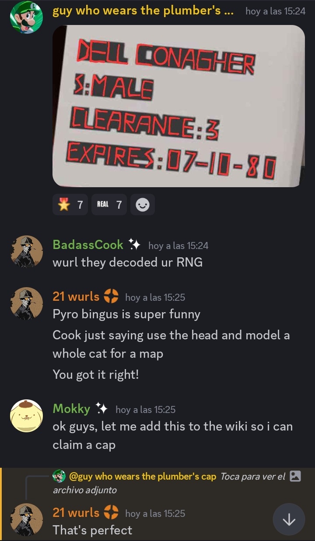Open 21 wurls avatar beside That's perfect
This screenshot has width=315, height=541.
pos(26,520)
